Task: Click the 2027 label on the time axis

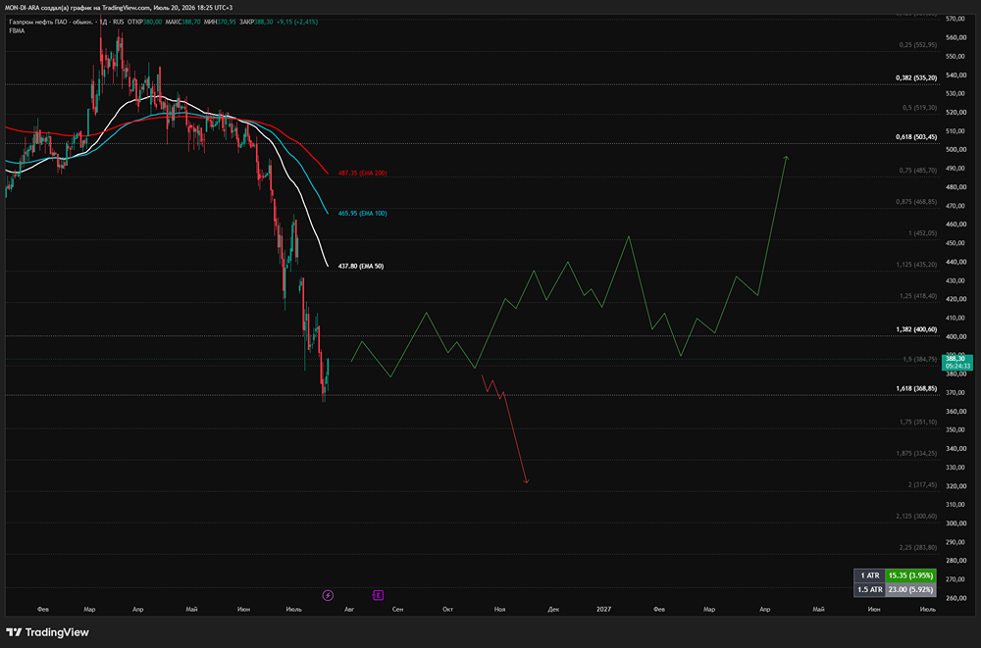Action: pyautogui.click(x=603, y=609)
